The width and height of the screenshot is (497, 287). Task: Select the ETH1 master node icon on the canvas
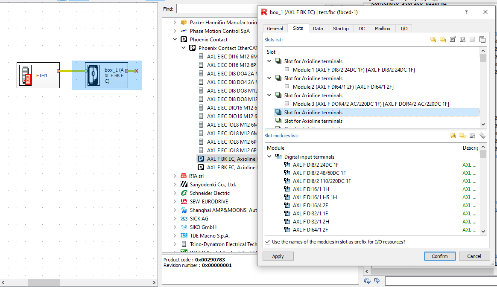(25, 75)
